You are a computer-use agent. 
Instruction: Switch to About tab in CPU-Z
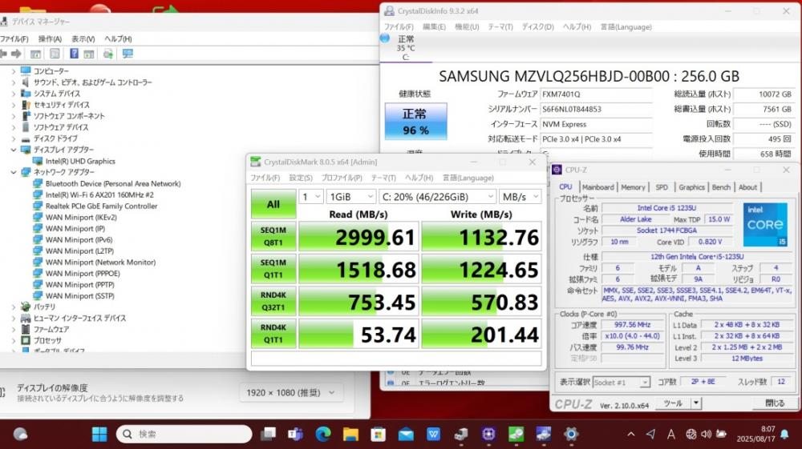747,187
